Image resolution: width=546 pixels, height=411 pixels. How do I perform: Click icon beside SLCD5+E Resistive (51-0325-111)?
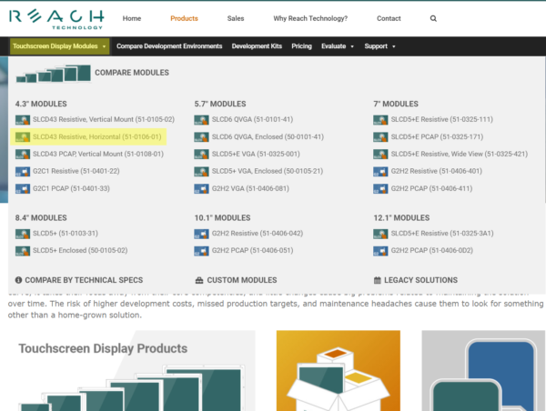[x=380, y=120]
